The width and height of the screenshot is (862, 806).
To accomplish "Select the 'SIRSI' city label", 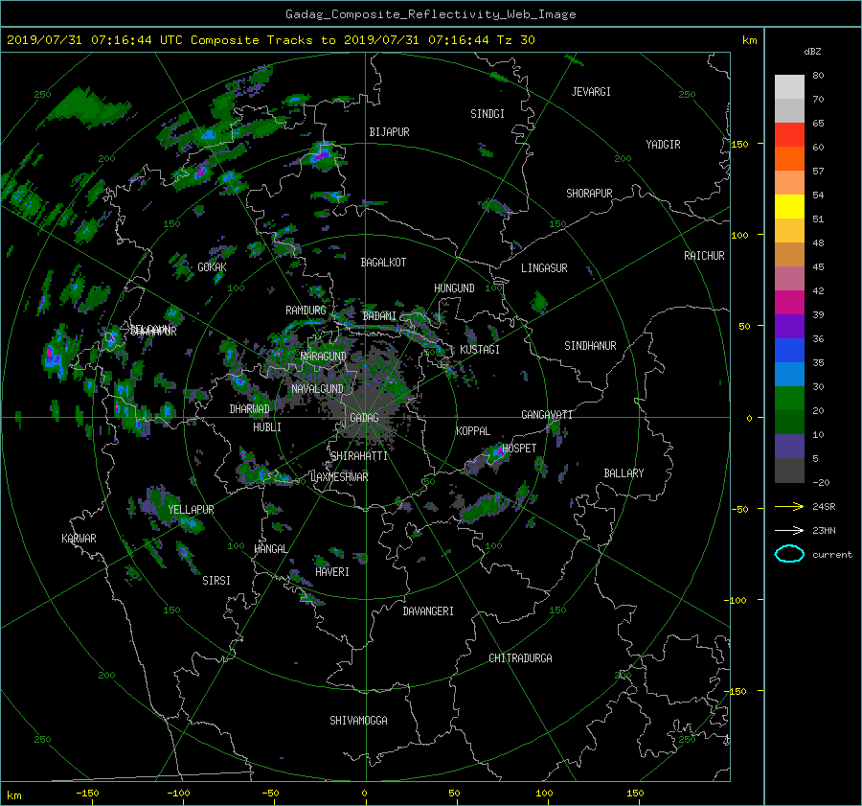I will tap(216, 581).
